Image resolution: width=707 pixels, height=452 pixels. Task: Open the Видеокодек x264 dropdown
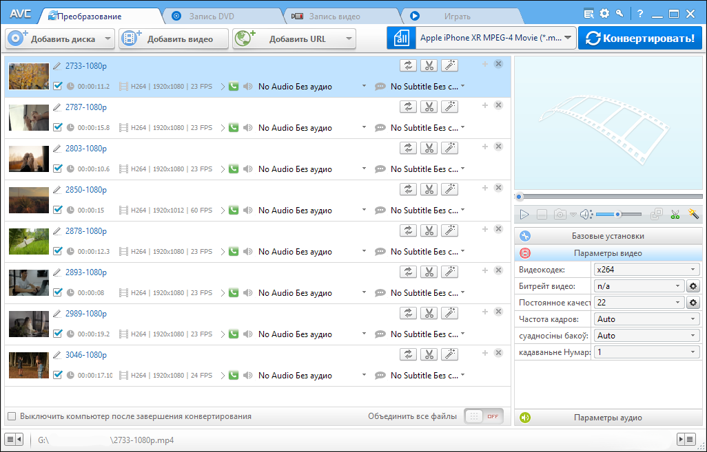point(647,270)
